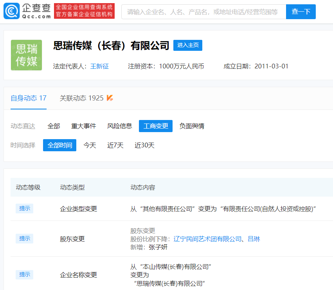
Task: Select the 重大事件 filter
Action: point(83,126)
